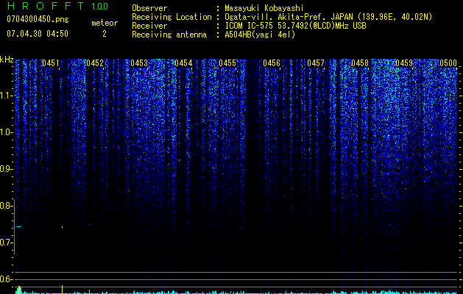Image resolution: width=463 pixels, height=294 pixels.
Task: Click the 0451 time marker
Action: (x=51, y=63)
